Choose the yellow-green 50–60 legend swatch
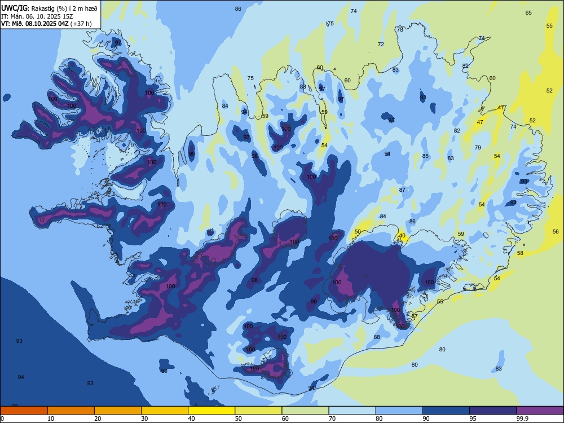The image size is (564, 423). point(258,411)
